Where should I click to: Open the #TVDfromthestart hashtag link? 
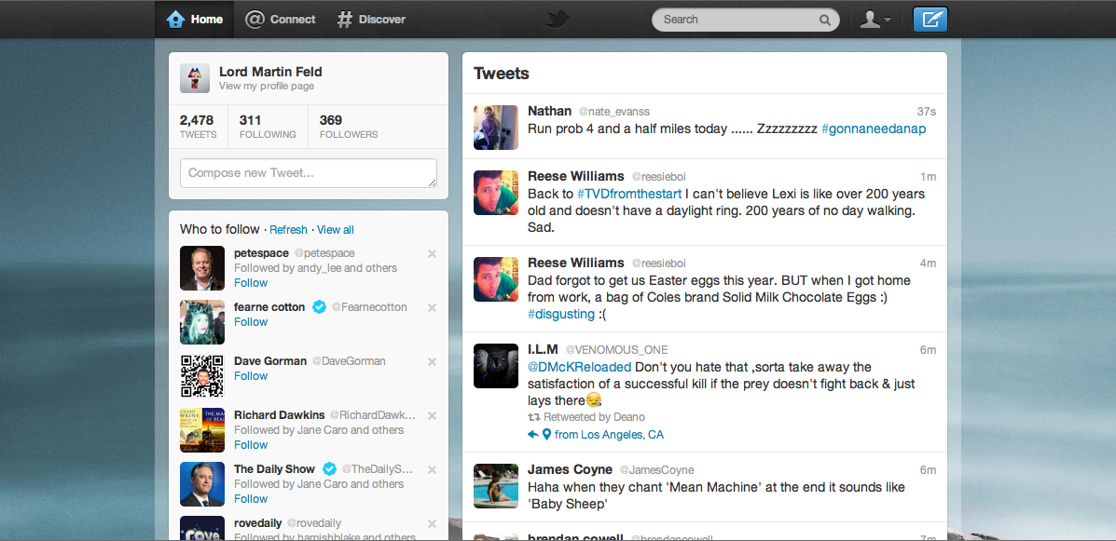click(629, 194)
